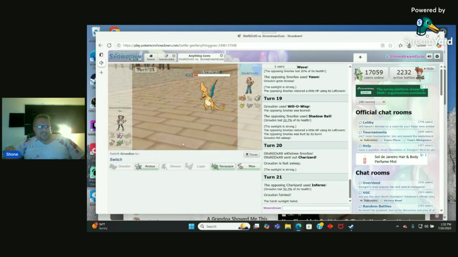Image resolution: width=458 pixels, height=257 pixels.
Task: Mute tab via sidebar speaker icon
Action: pos(101,63)
